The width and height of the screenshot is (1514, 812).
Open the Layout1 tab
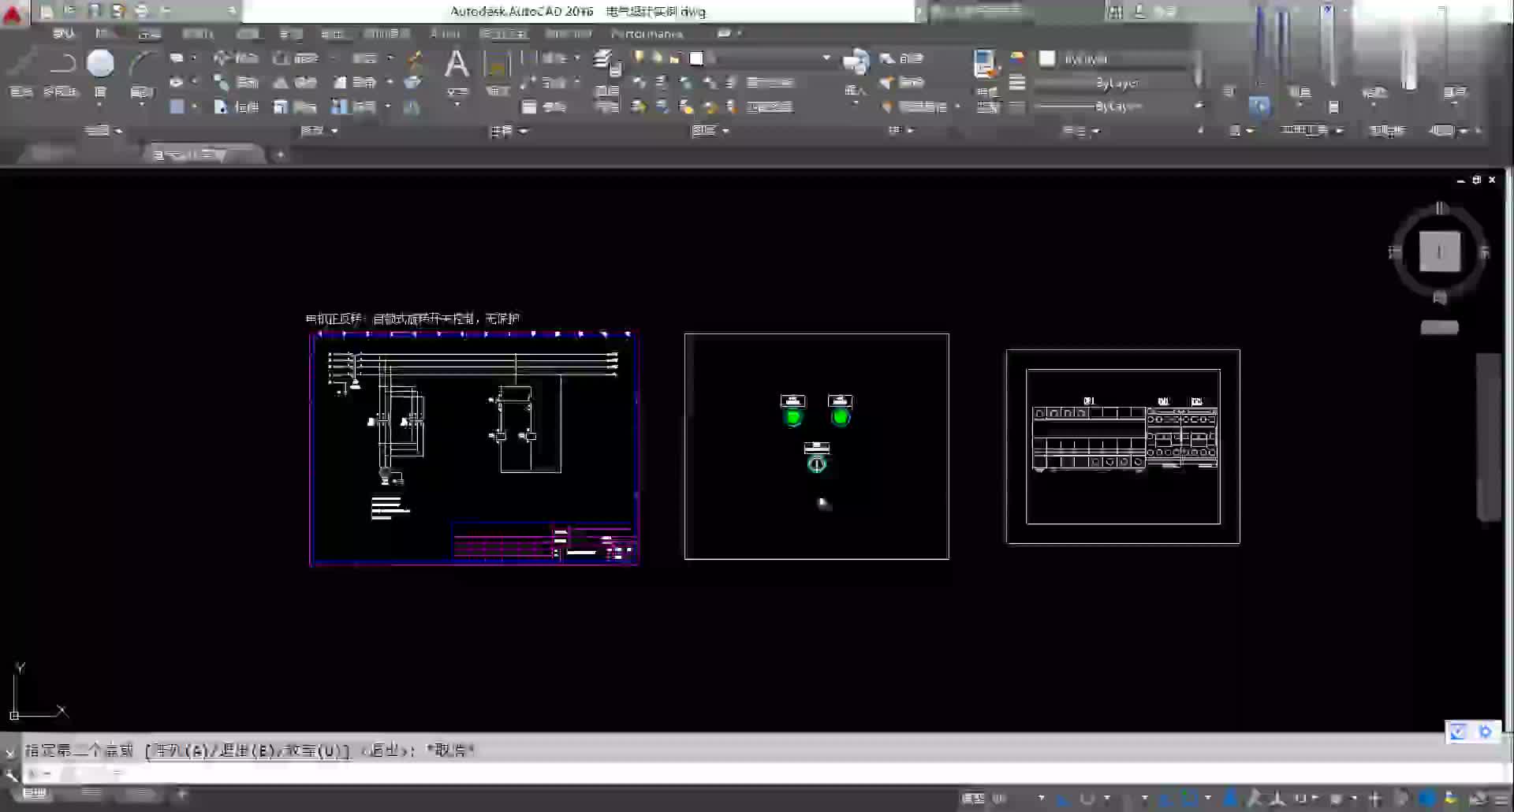coord(91,794)
